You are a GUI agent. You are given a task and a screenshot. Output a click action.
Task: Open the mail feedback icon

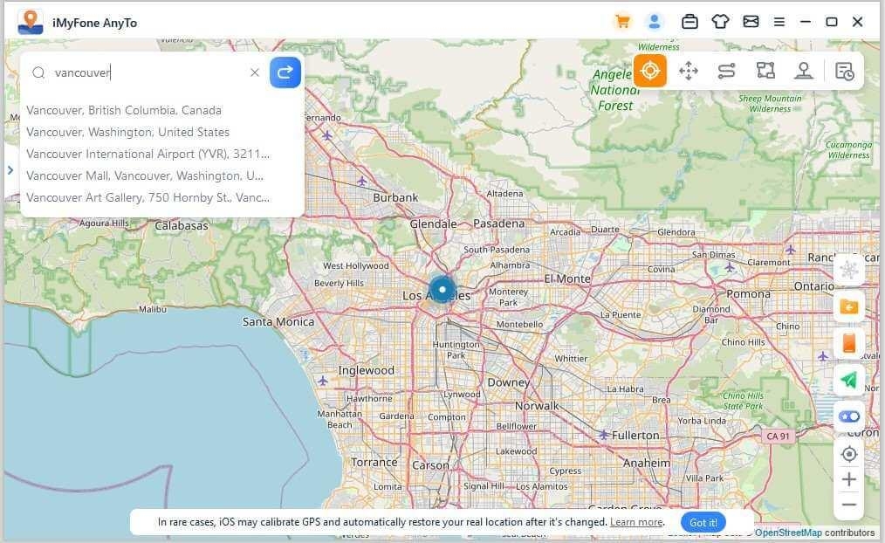[751, 22]
